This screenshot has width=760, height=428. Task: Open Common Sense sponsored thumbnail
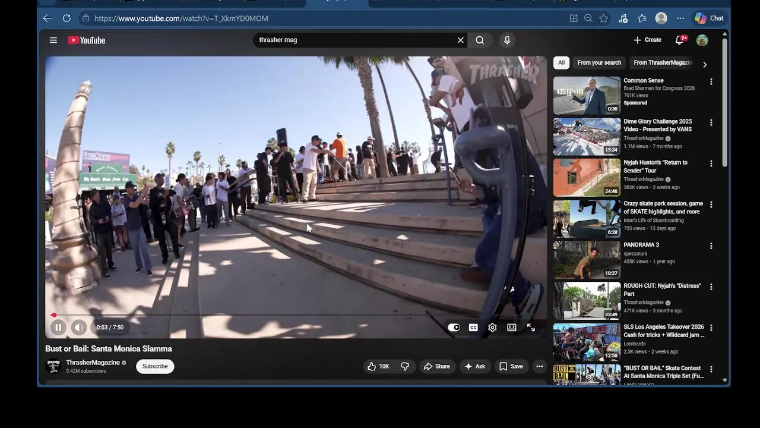pyautogui.click(x=587, y=95)
